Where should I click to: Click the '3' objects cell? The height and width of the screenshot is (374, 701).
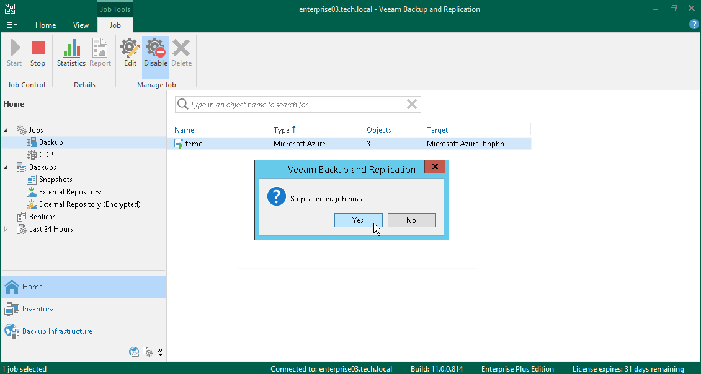pyautogui.click(x=368, y=144)
